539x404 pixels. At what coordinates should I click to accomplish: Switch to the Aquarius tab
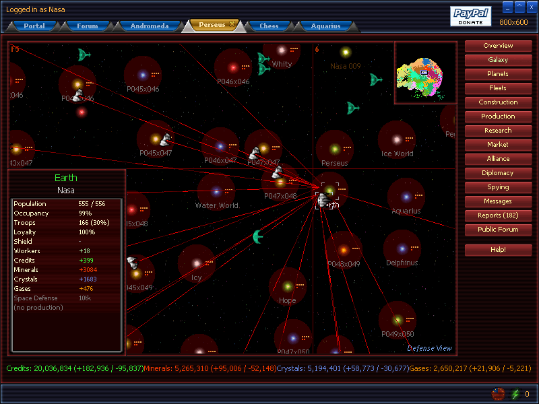tap(325, 26)
